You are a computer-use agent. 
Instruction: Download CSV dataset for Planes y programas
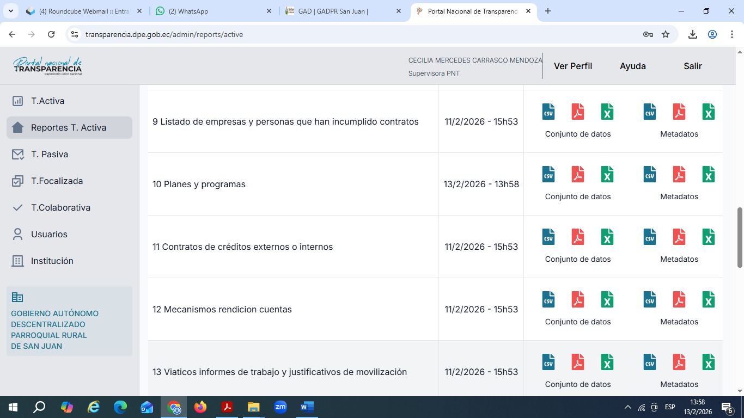pyautogui.click(x=548, y=174)
